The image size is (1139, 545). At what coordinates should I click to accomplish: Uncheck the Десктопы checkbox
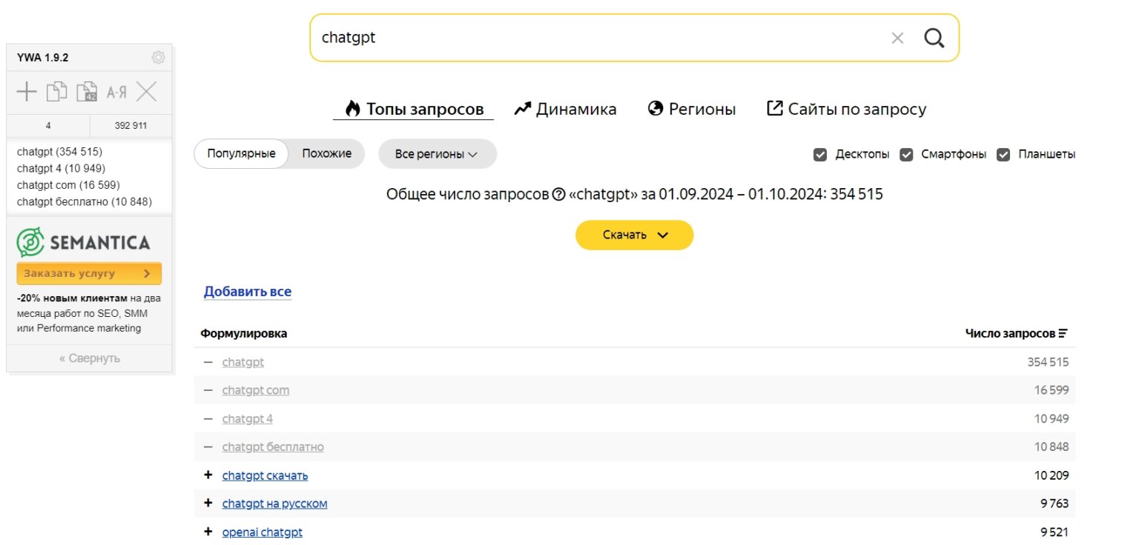[x=820, y=154]
